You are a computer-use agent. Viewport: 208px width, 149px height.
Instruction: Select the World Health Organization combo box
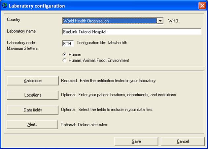coord(113,21)
